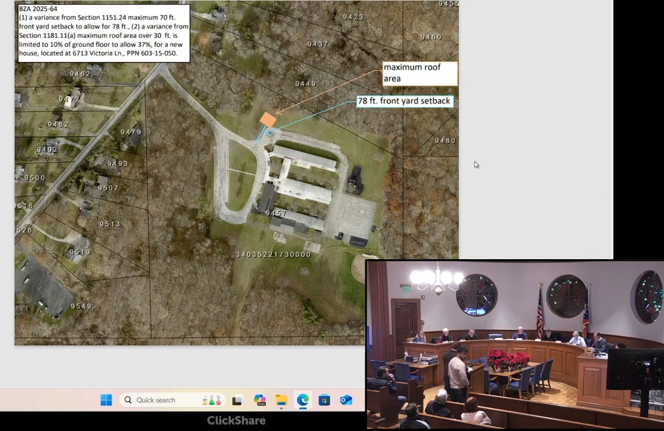Open the Windows Start menu
664x431 pixels.
(106, 400)
